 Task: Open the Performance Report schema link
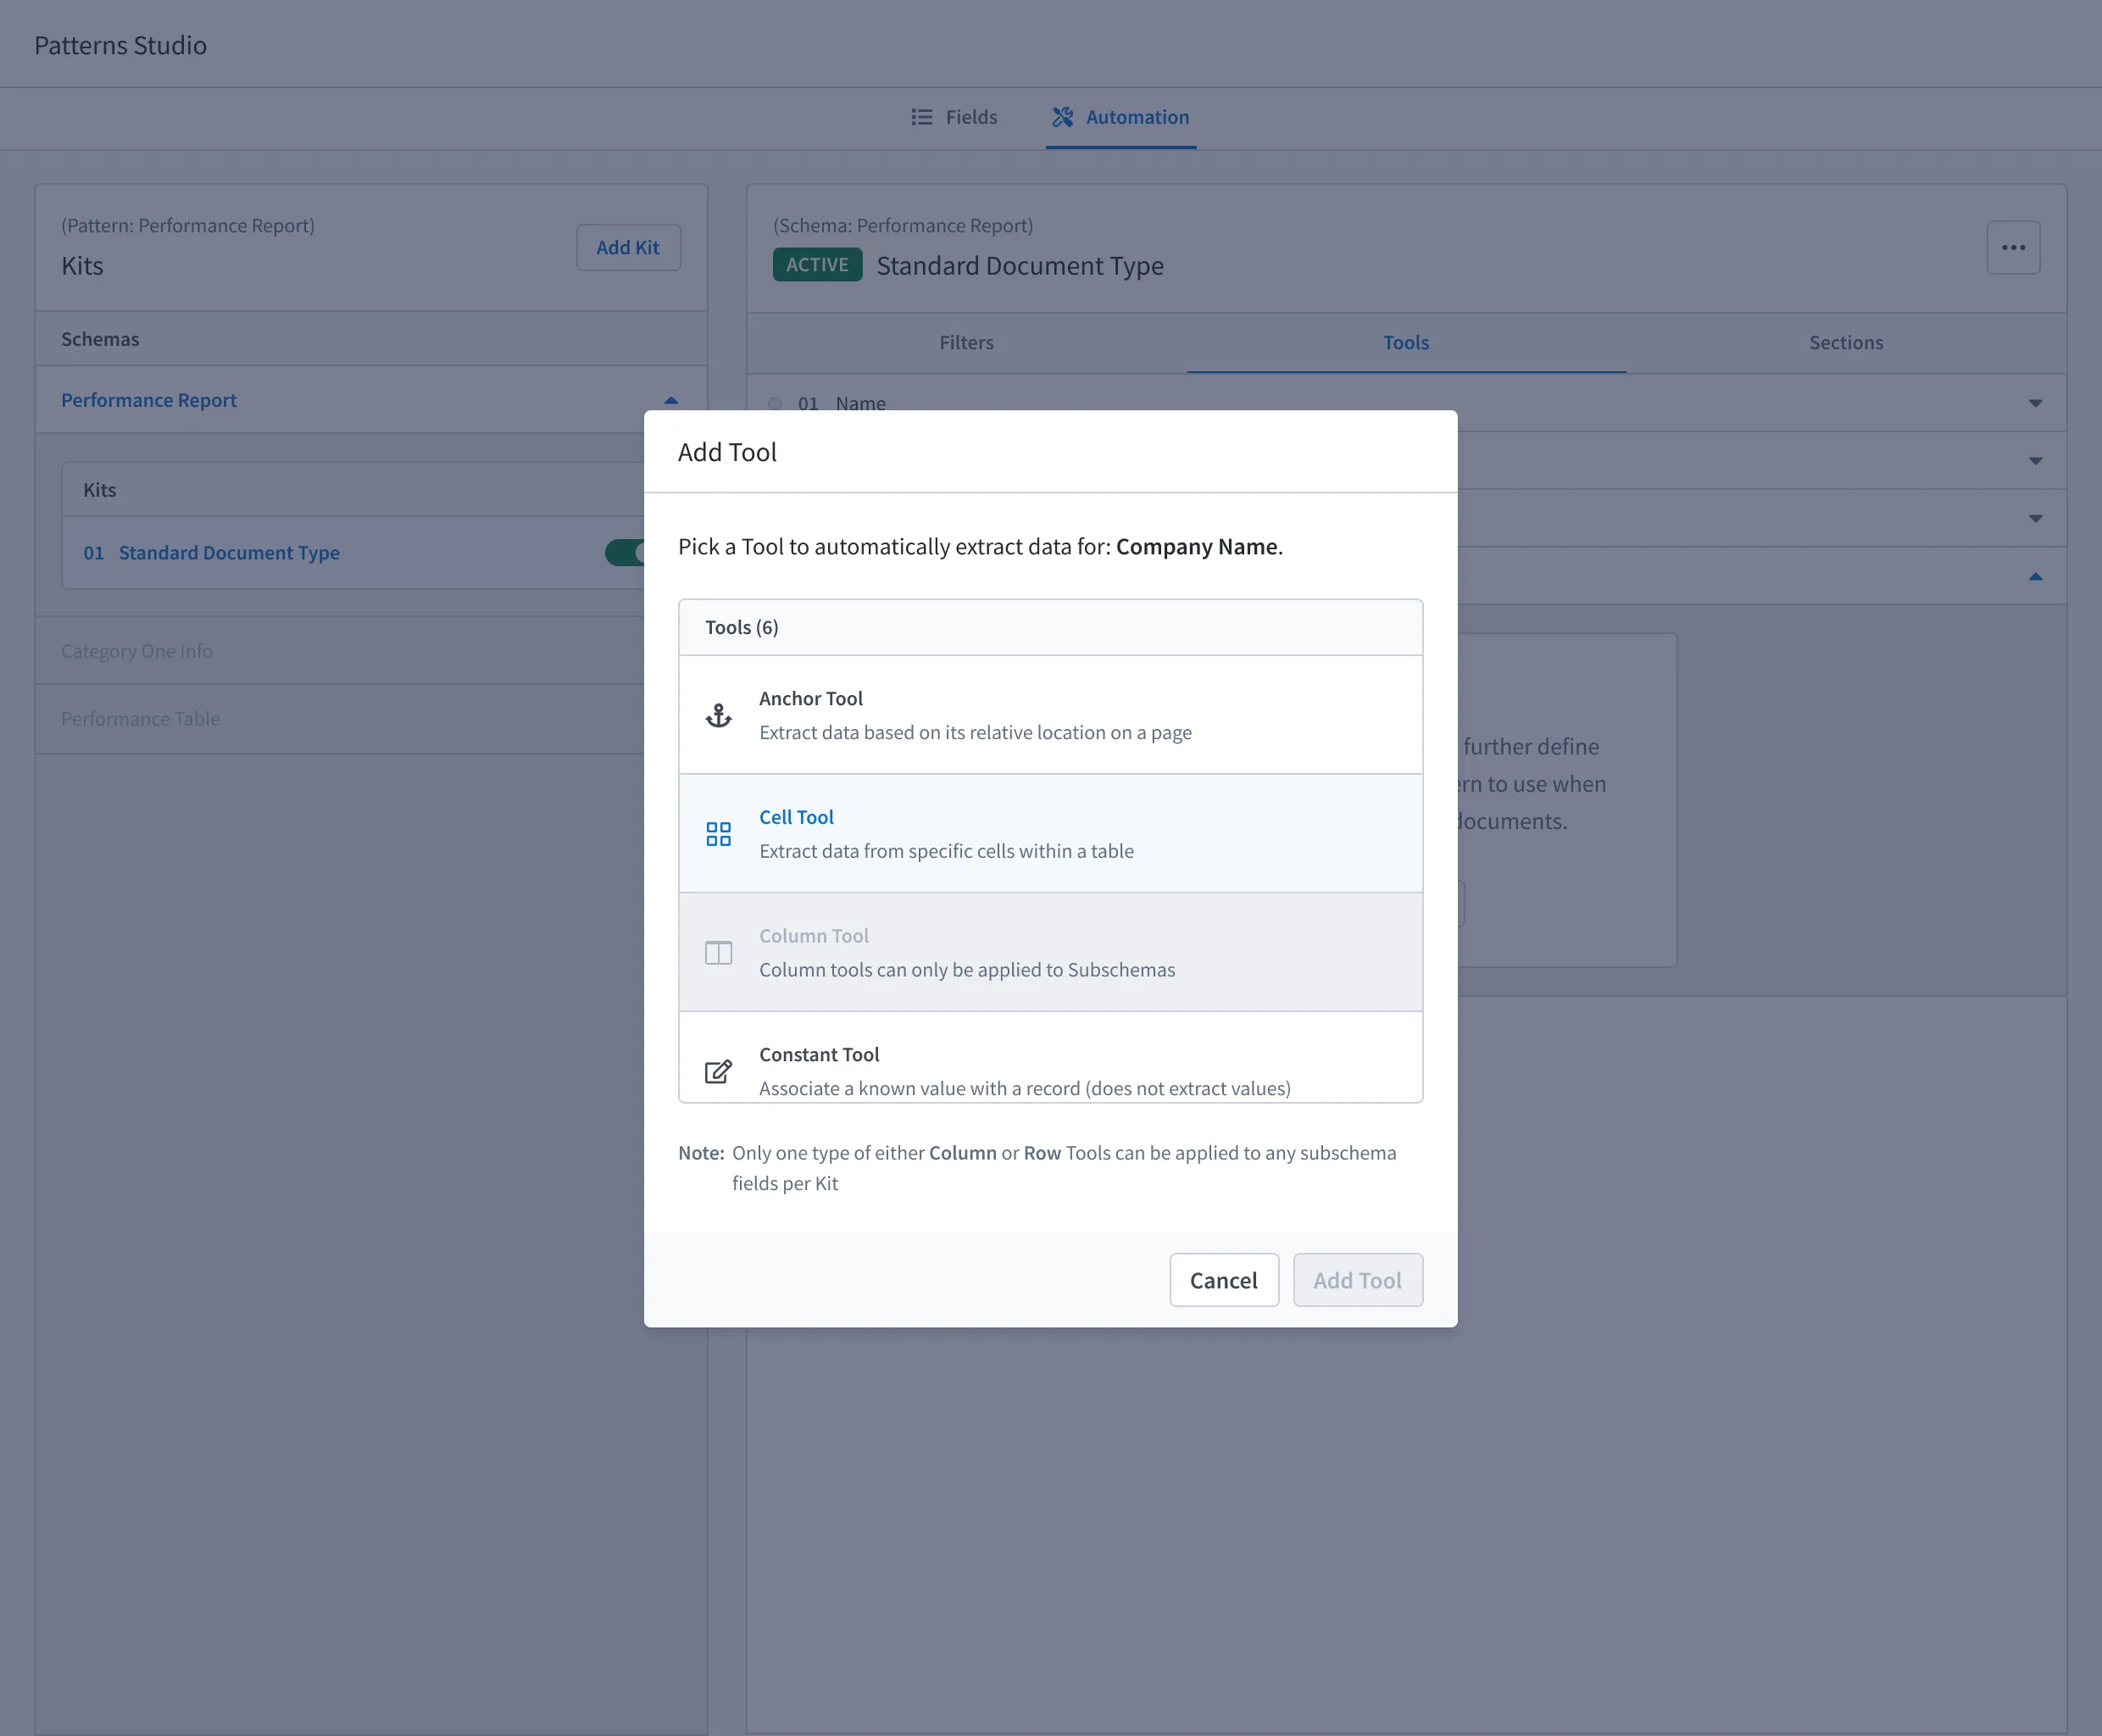[x=149, y=400]
